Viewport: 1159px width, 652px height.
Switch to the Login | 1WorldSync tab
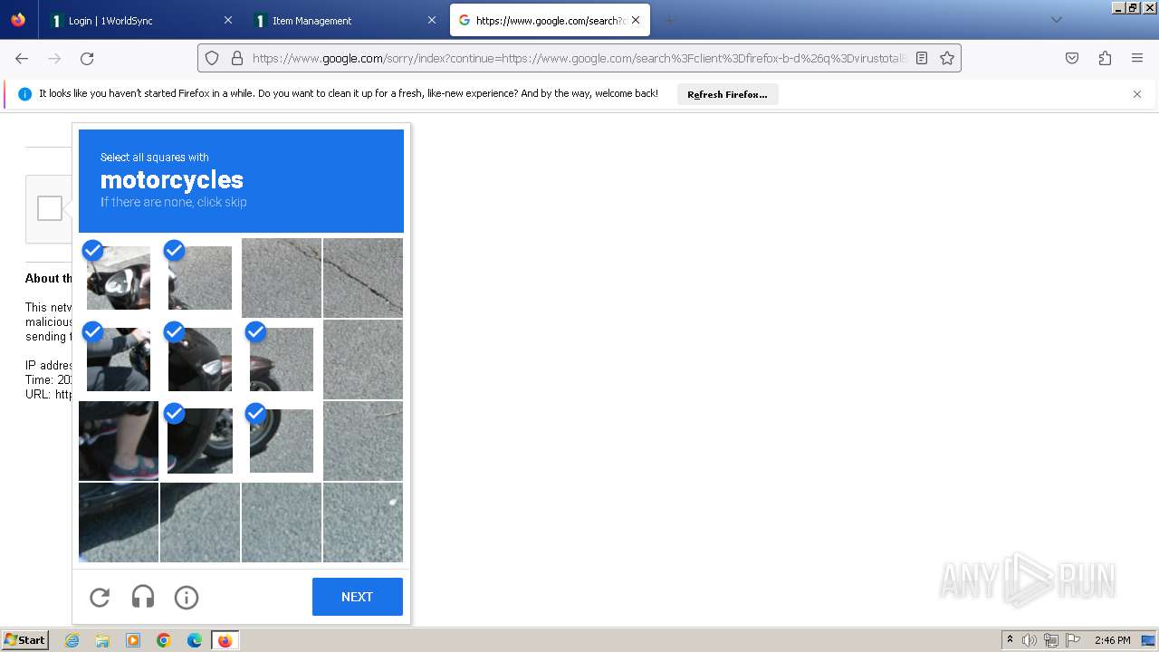pyautogui.click(x=140, y=20)
